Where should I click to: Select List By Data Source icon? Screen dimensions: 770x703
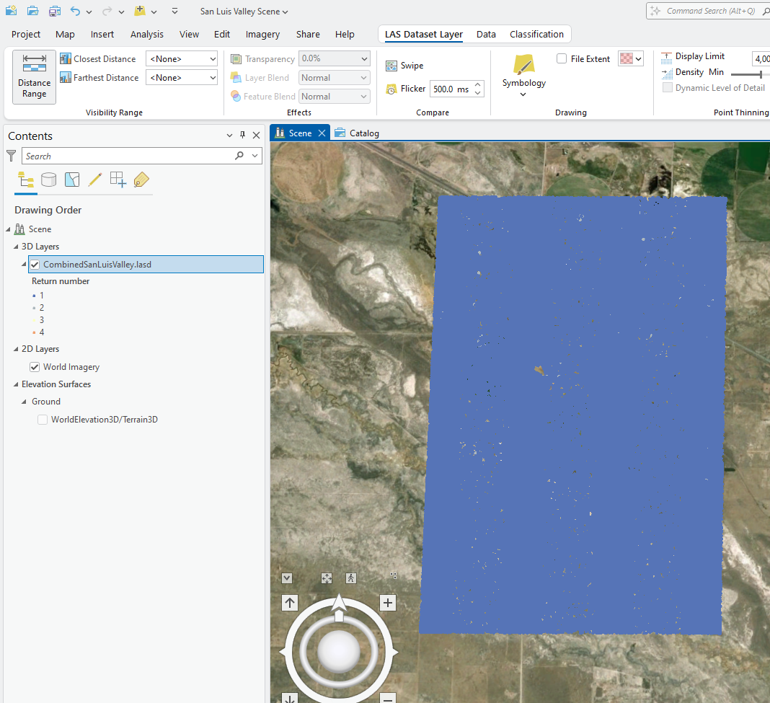coord(48,180)
